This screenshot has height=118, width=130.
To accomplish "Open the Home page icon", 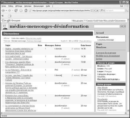I will click(x=26, y=10).
